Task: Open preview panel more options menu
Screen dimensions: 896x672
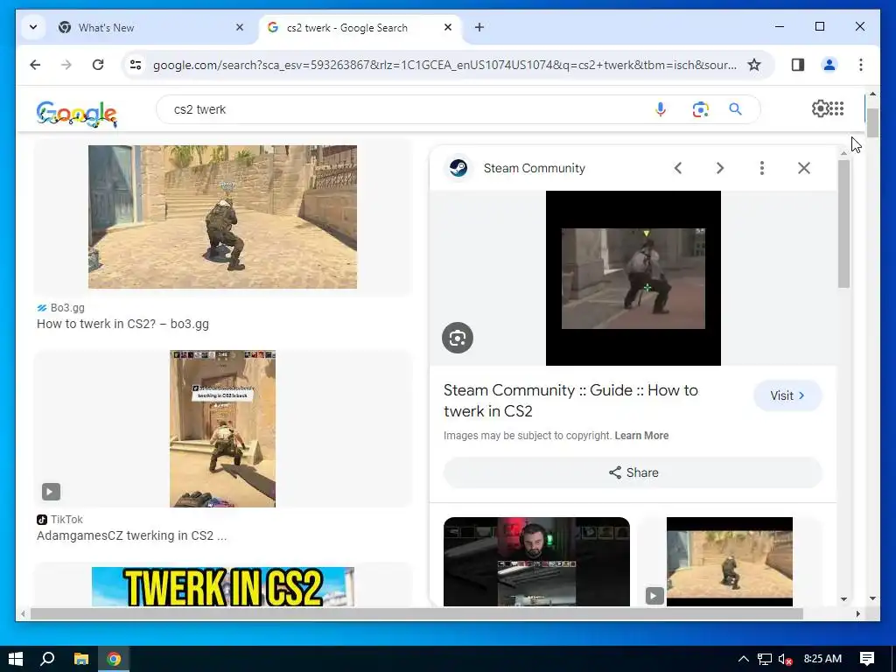Action: coord(762,168)
